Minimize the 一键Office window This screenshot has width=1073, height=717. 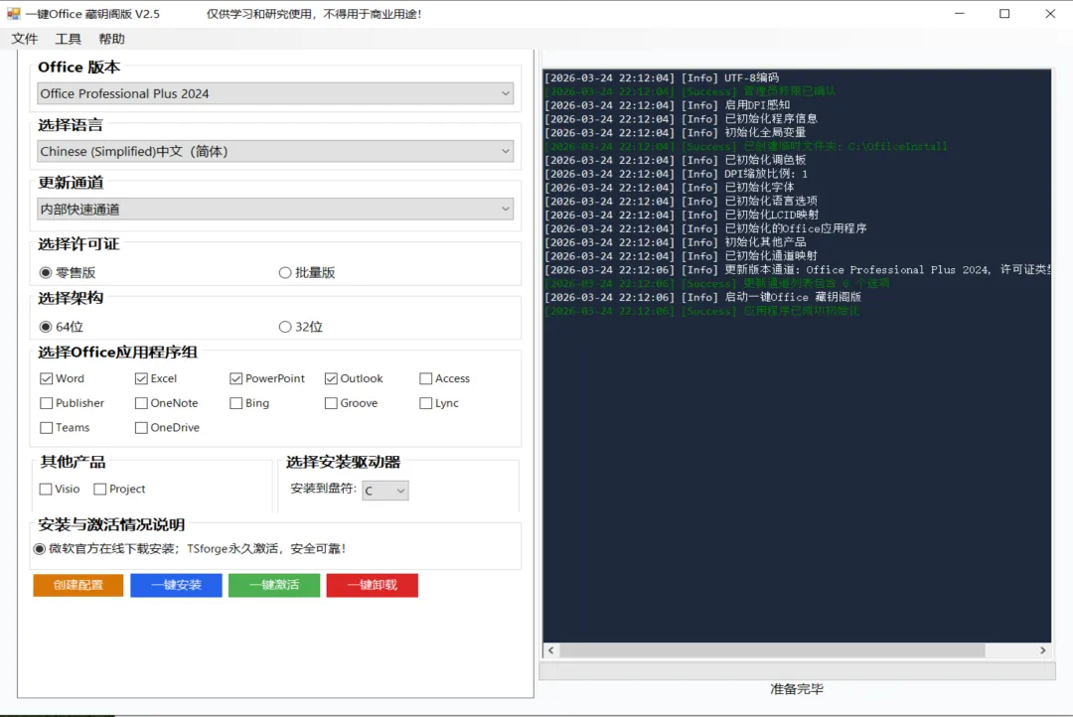960,14
